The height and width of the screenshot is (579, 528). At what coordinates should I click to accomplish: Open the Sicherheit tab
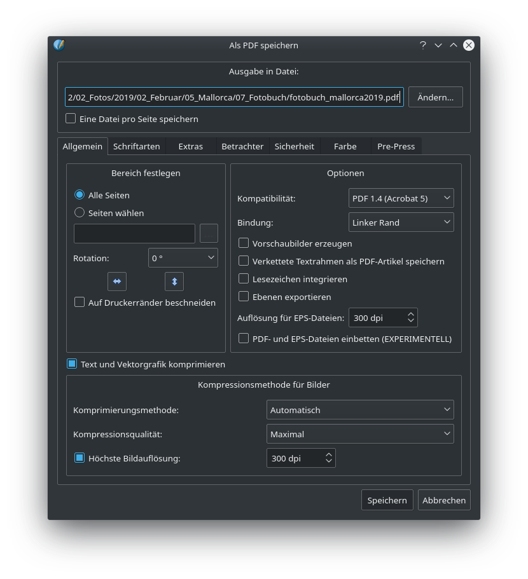coord(294,146)
